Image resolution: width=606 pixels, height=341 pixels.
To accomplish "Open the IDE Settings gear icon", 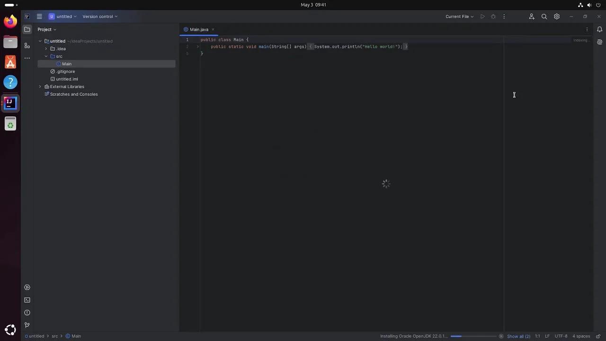I will coord(556,17).
